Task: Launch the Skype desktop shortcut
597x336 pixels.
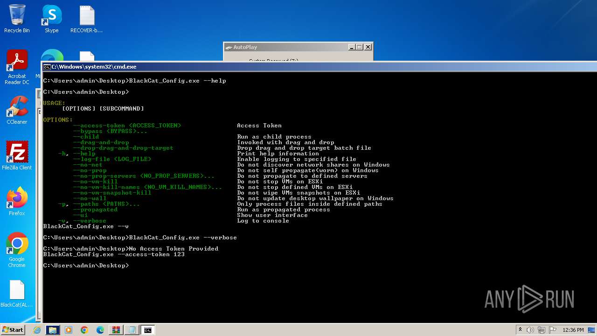Action: (52, 19)
